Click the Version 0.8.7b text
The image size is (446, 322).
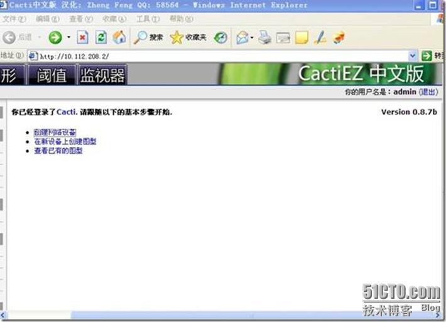pos(409,112)
